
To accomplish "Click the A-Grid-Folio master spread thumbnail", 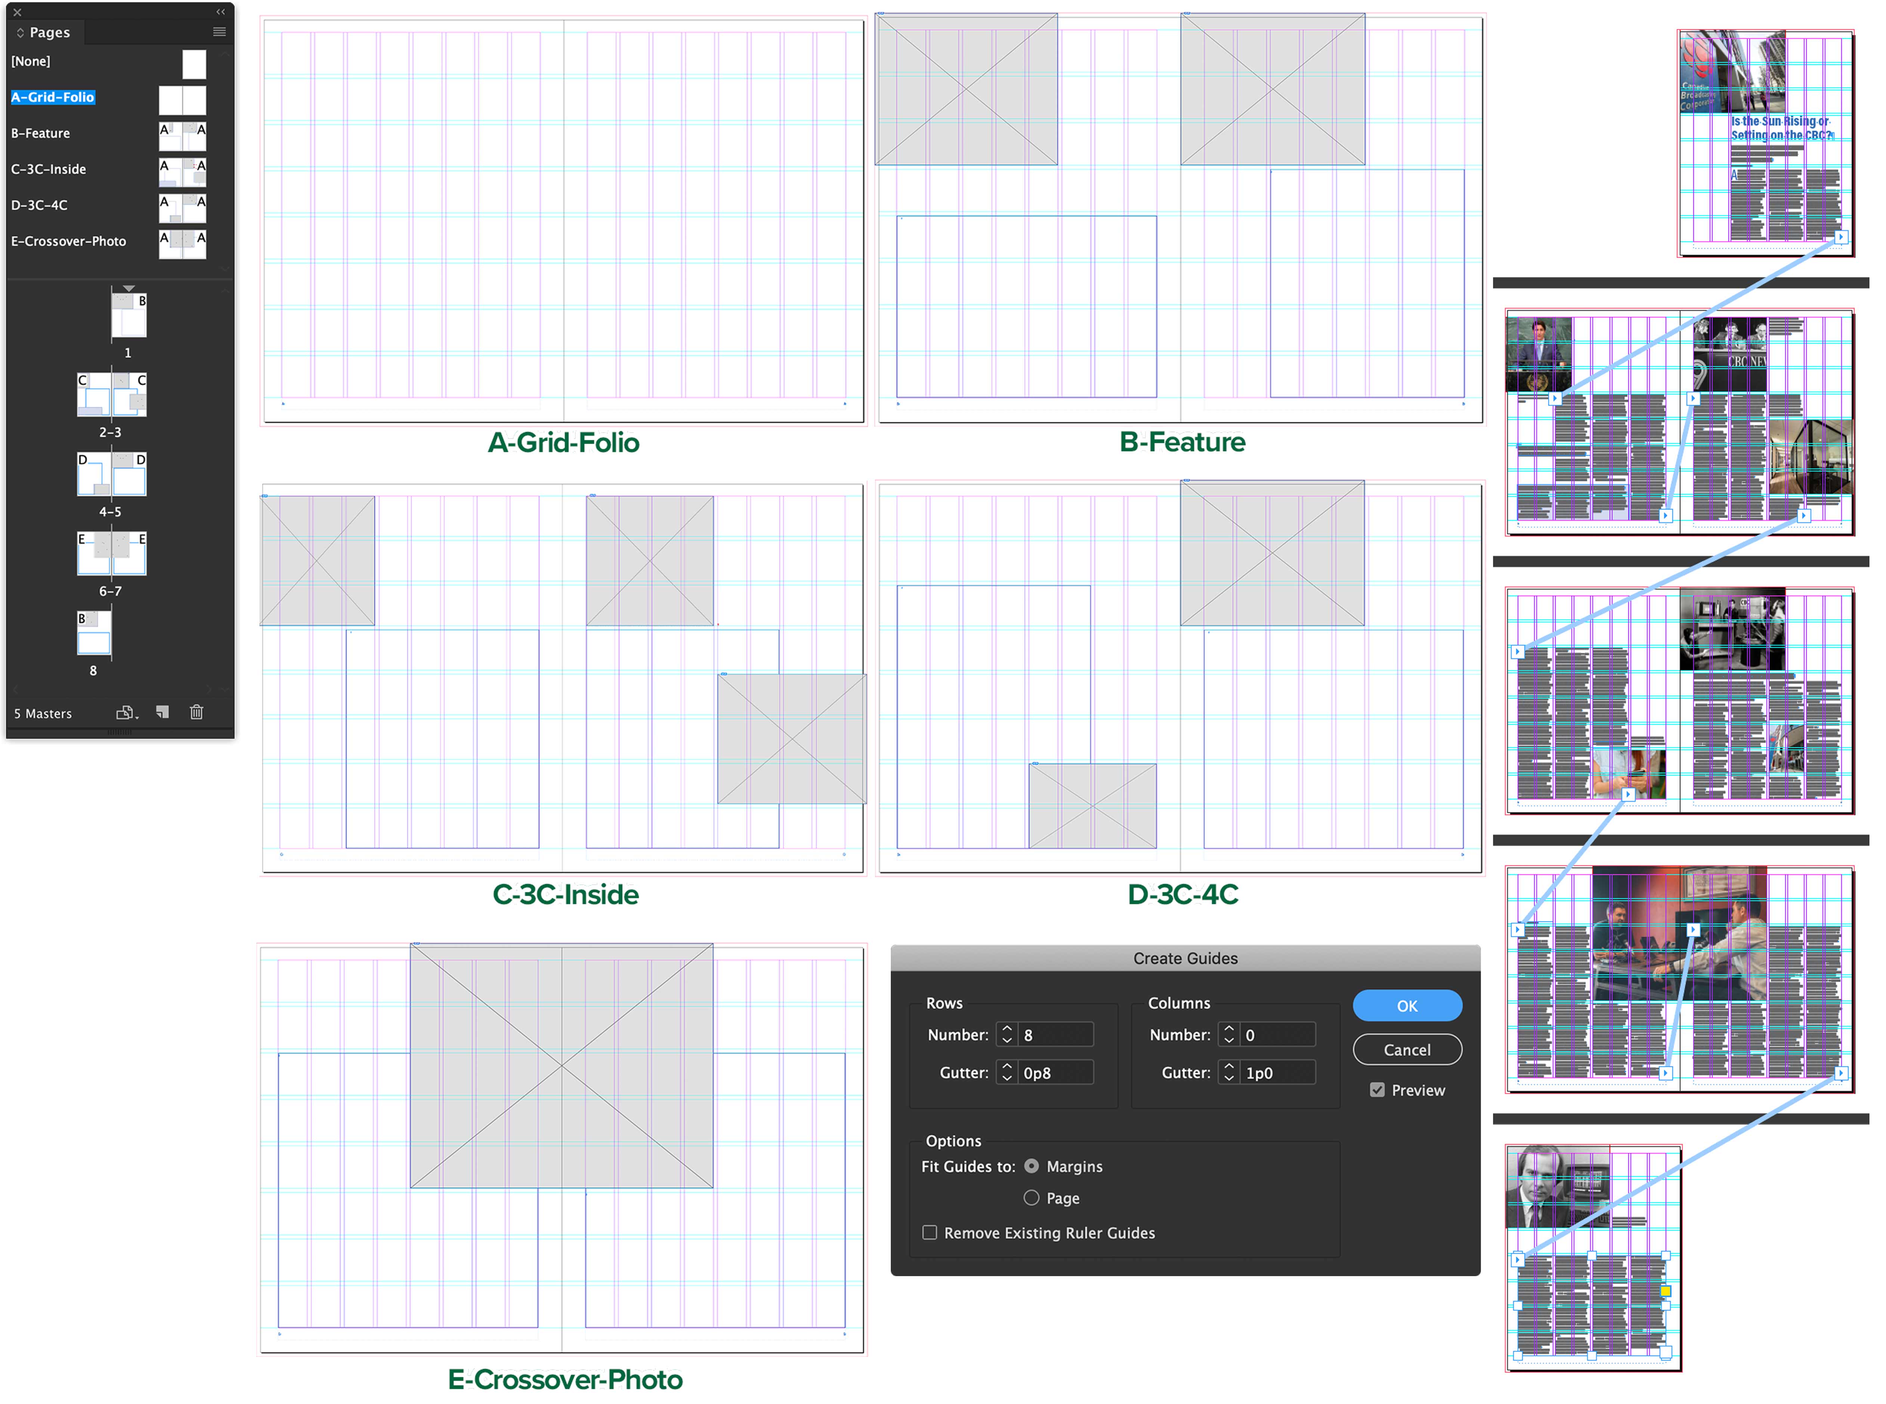I will coord(183,100).
